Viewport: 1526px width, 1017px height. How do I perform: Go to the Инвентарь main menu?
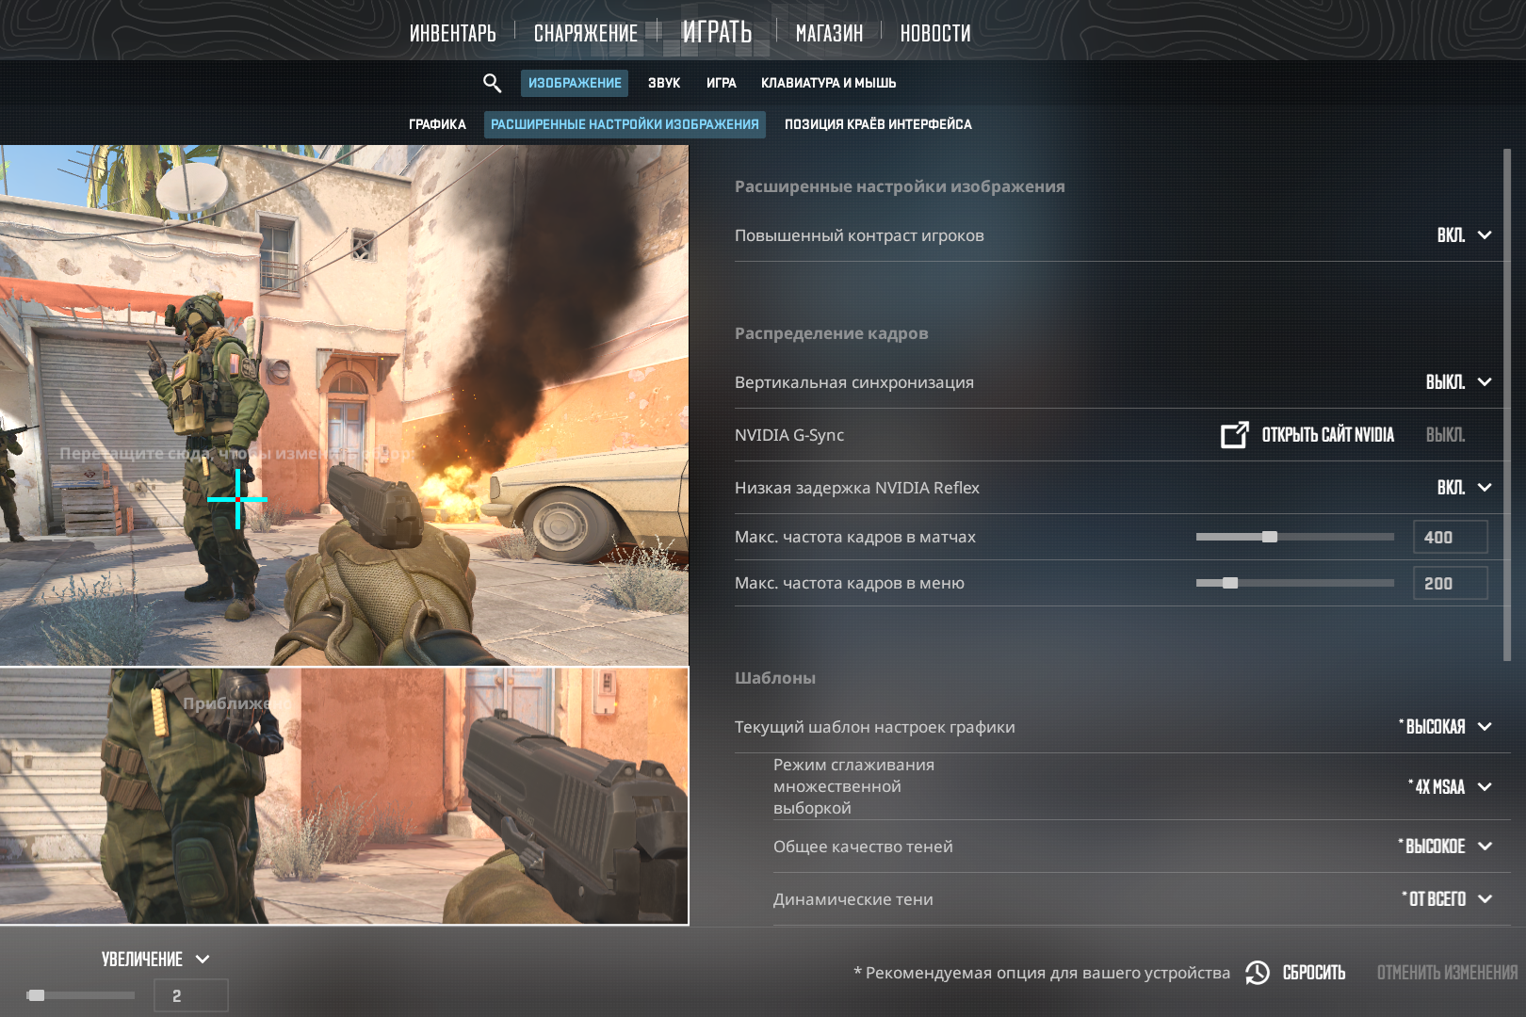tap(452, 33)
